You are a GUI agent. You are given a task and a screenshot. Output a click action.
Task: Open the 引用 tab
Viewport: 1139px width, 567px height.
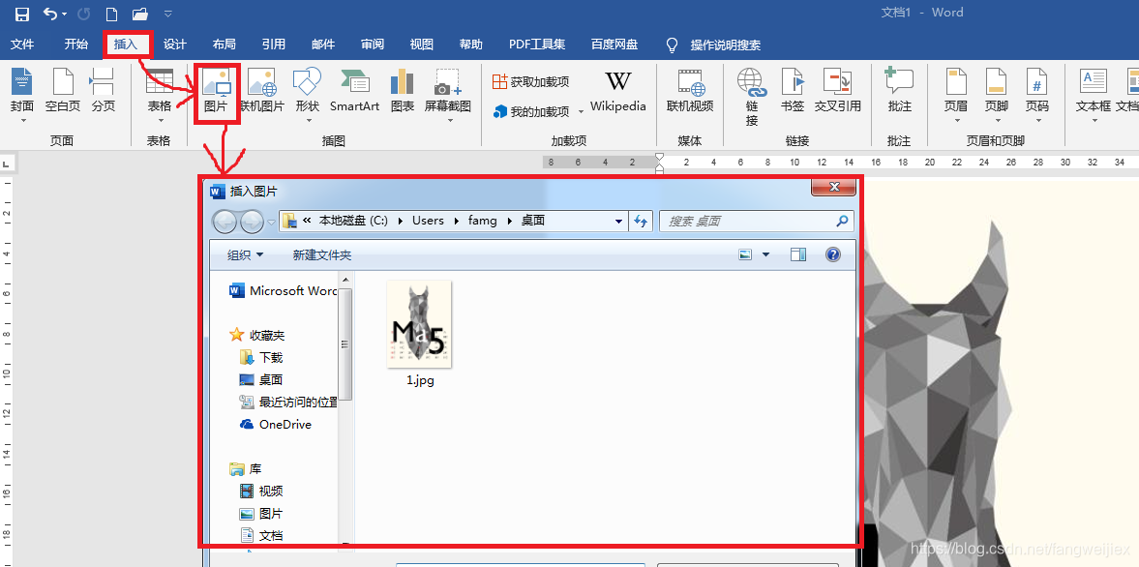click(274, 45)
